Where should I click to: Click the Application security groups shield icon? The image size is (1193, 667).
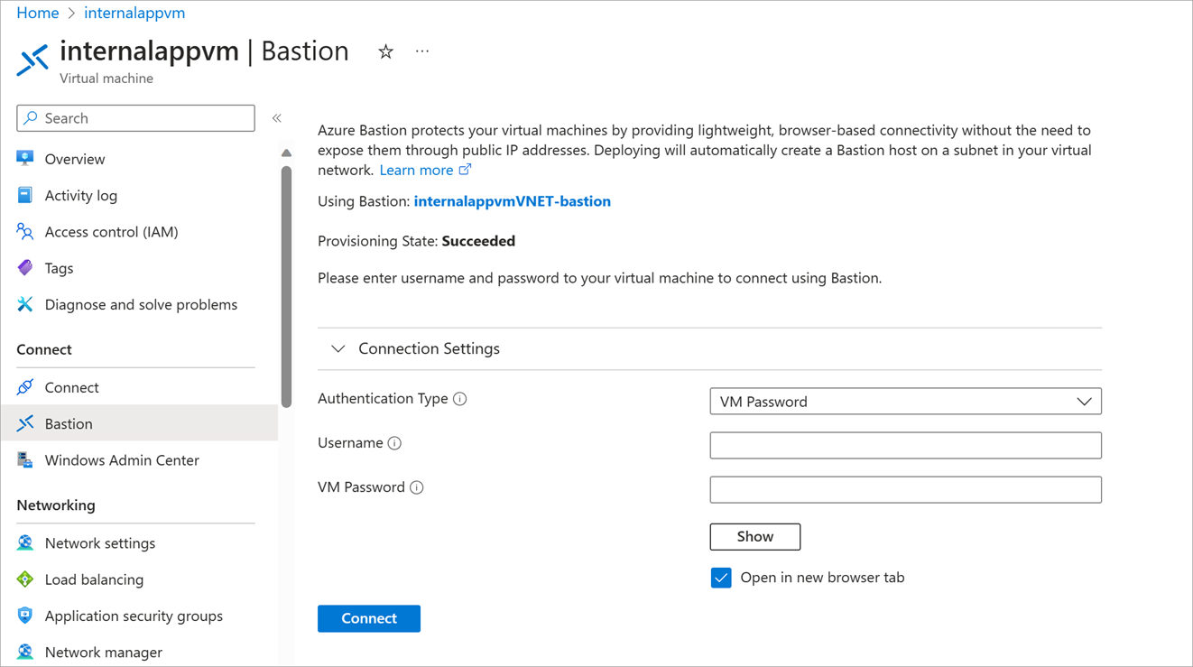coord(25,616)
